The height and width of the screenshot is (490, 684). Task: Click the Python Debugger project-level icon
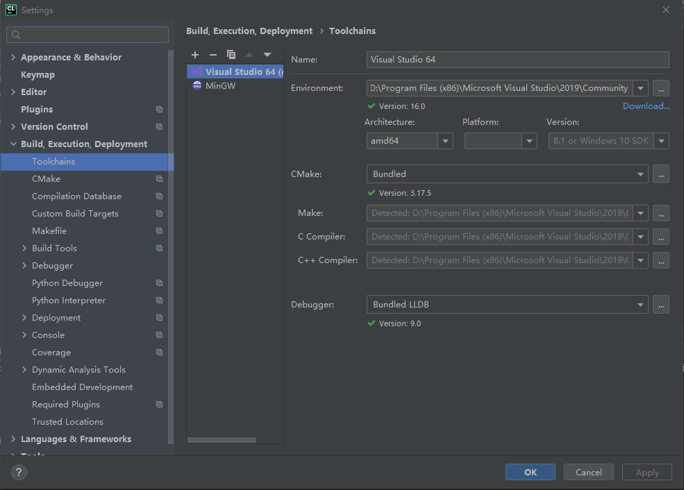(159, 283)
